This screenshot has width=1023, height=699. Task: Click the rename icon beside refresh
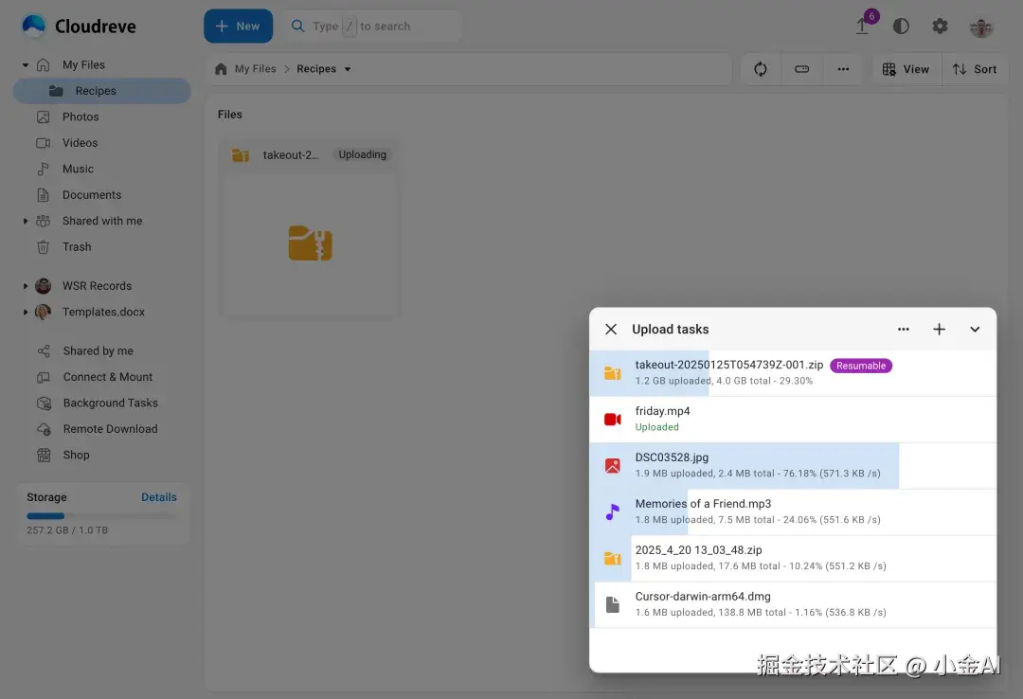click(802, 69)
